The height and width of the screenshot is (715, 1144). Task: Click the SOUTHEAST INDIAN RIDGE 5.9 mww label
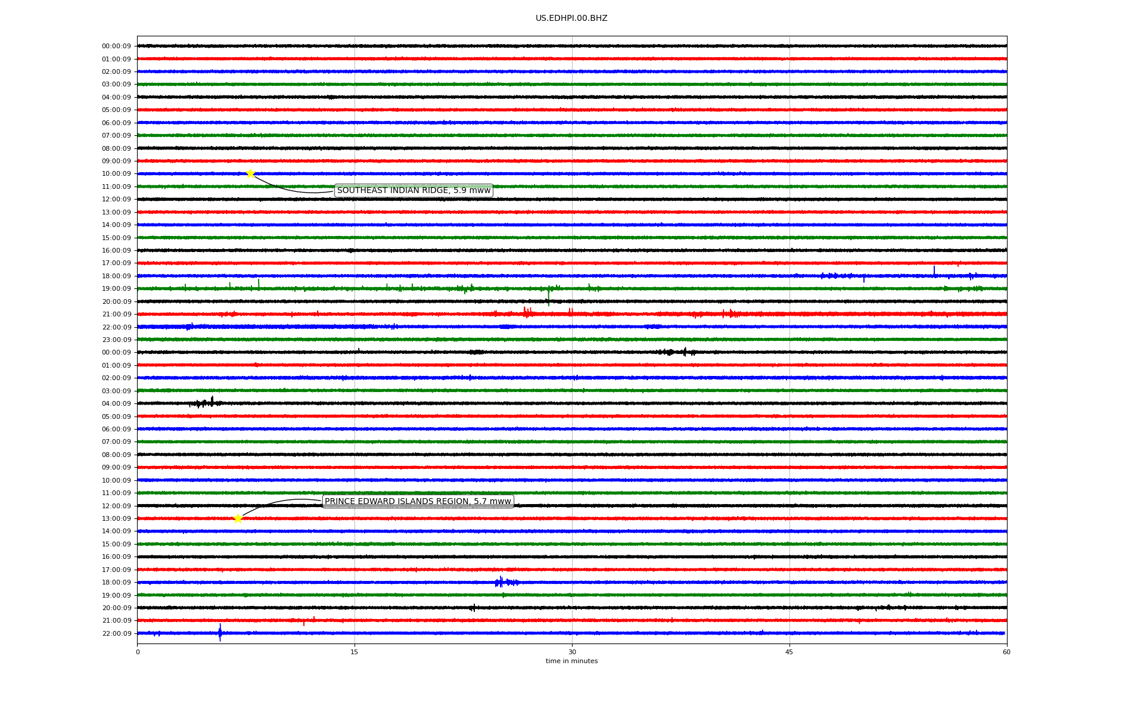point(414,191)
